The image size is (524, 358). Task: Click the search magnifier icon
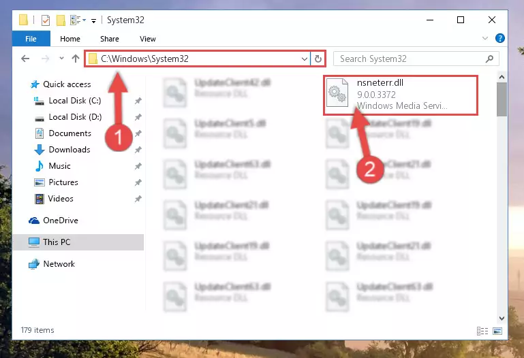point(489,59)
